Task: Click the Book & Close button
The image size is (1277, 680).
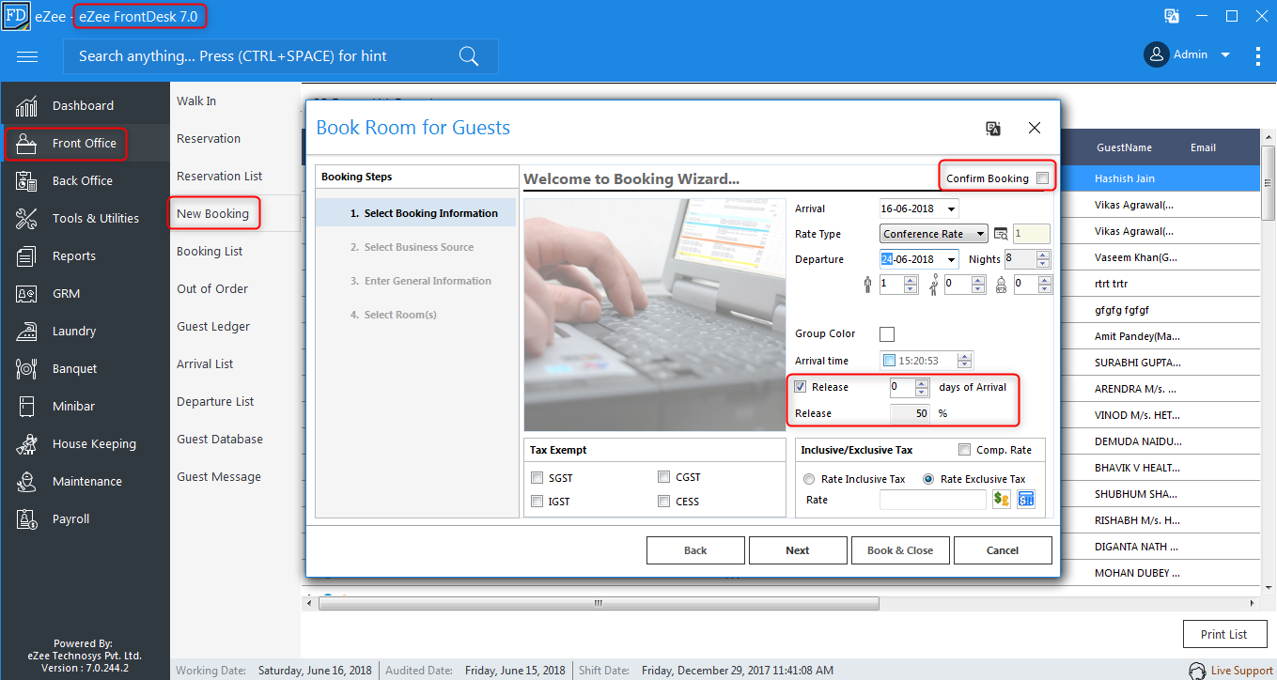Action: pyautogui.click(x=900, y=550)
